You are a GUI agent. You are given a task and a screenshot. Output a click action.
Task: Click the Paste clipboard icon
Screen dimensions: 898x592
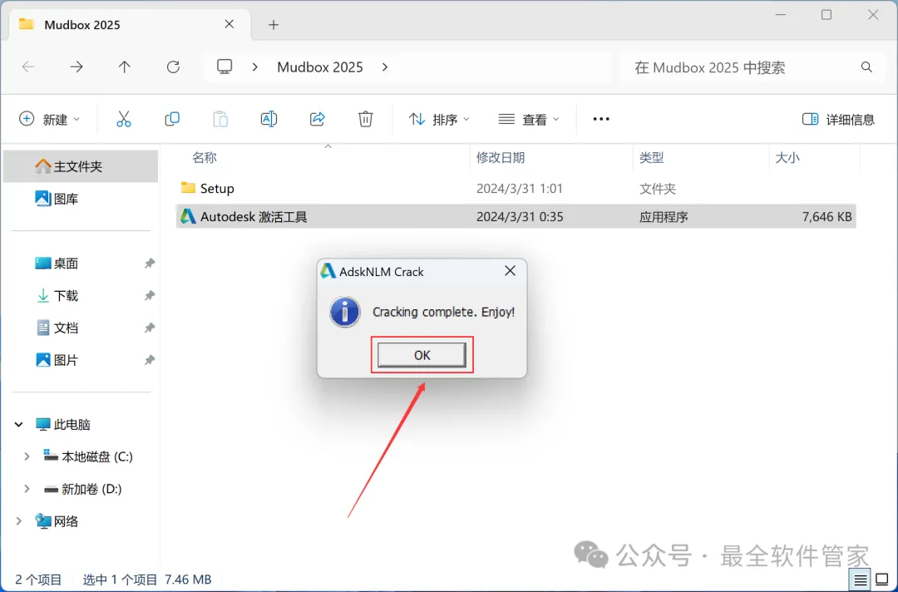220,119
